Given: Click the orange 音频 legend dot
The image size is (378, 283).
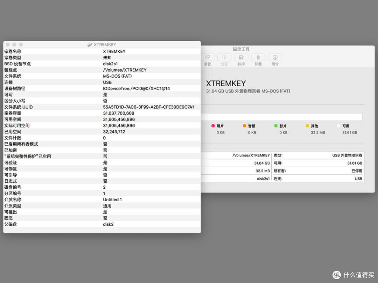Looking at the screenshot, I should (244, 126).
